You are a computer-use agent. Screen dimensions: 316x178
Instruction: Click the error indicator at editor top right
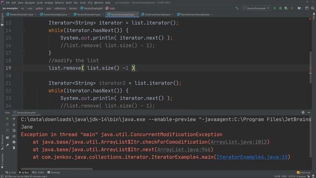tap(310, 19)
